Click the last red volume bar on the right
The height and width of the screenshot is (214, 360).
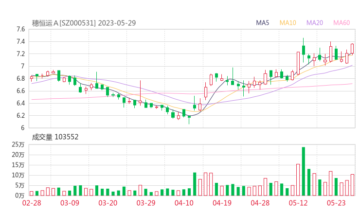(x=352, y=185)
